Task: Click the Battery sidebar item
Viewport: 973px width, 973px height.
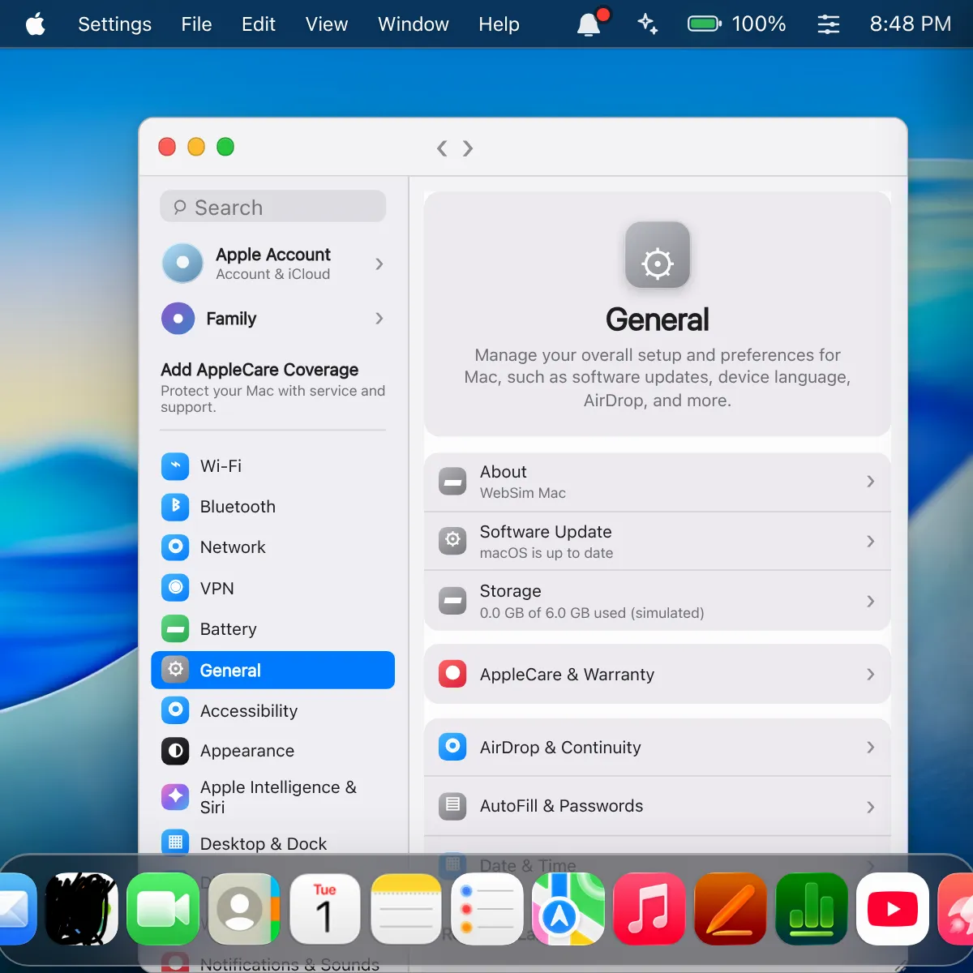Action: click(272, 629)
